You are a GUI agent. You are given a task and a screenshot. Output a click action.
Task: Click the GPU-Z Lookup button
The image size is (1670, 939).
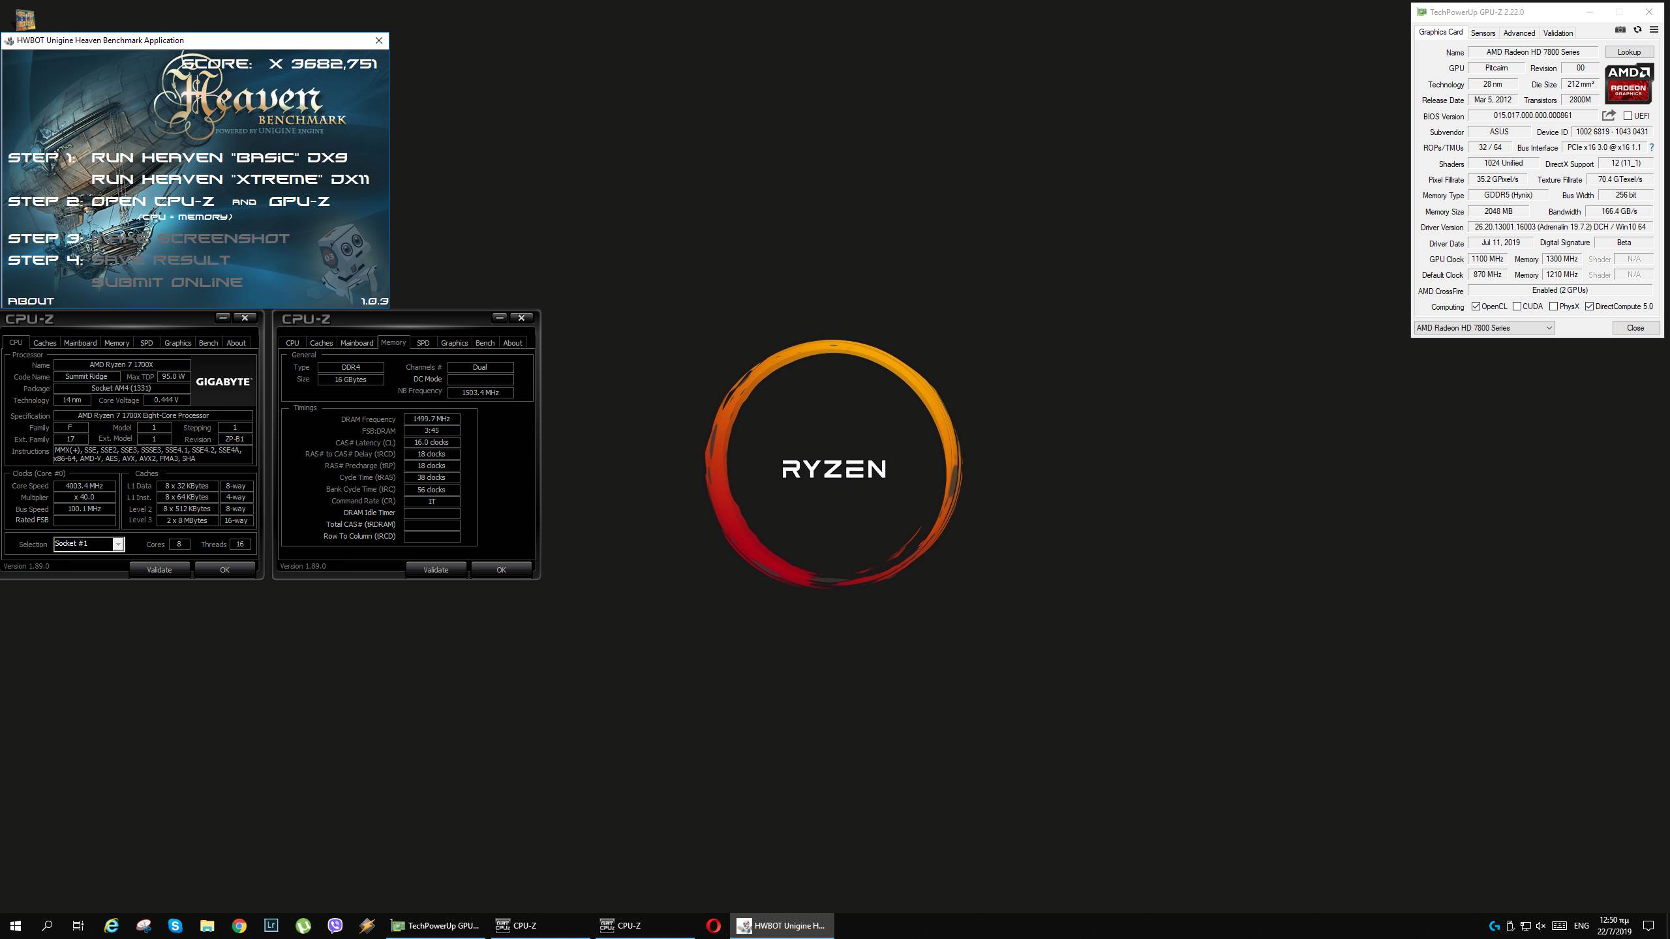coord(1629,52)
